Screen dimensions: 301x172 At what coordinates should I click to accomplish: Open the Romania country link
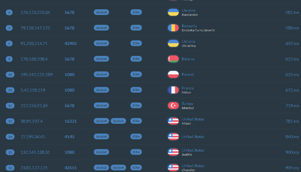tap(189, 26)
